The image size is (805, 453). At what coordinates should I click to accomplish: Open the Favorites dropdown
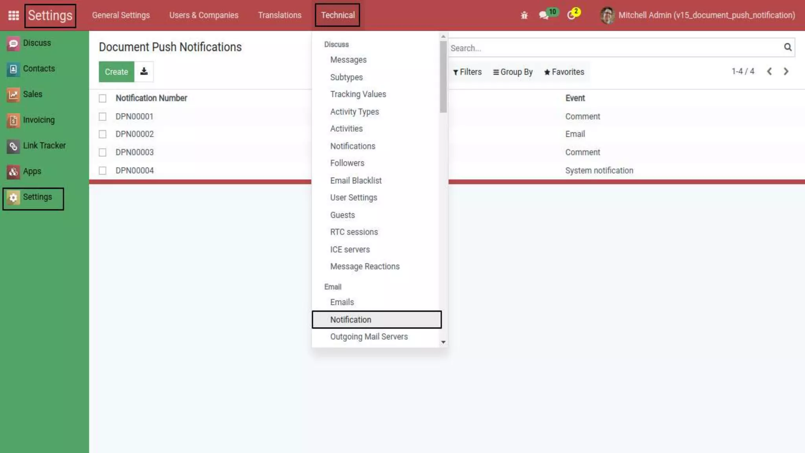(x=564, y=72)
